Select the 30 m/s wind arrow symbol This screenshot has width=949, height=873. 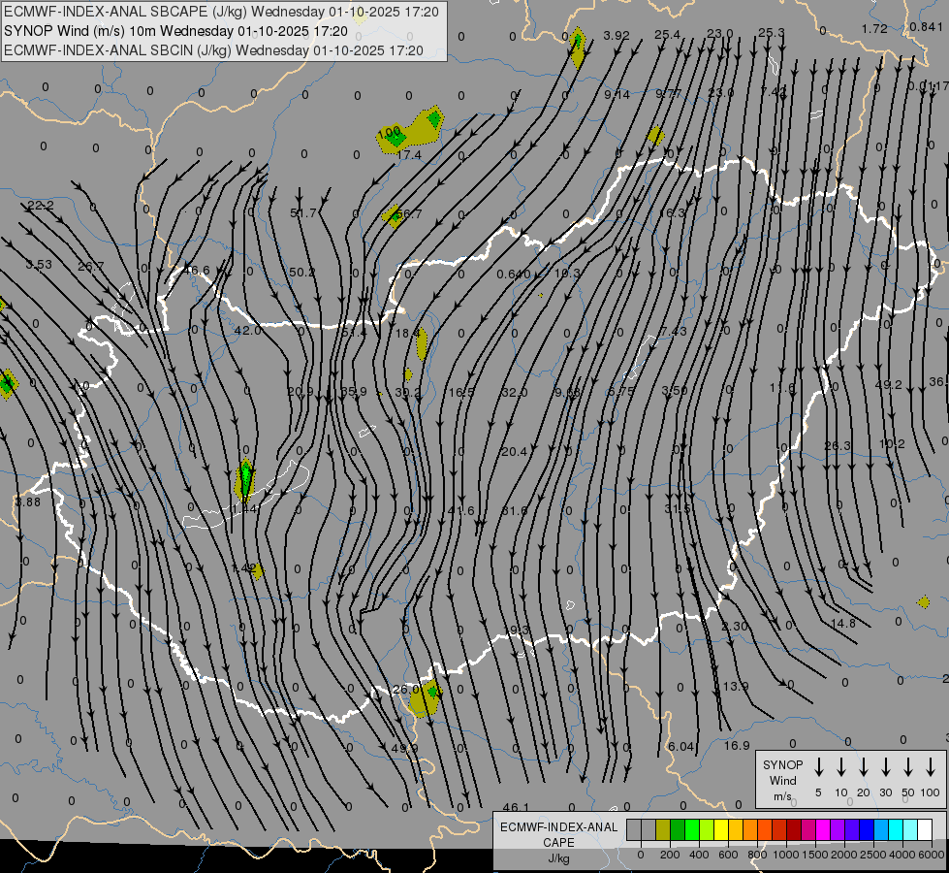coord(886,766)
